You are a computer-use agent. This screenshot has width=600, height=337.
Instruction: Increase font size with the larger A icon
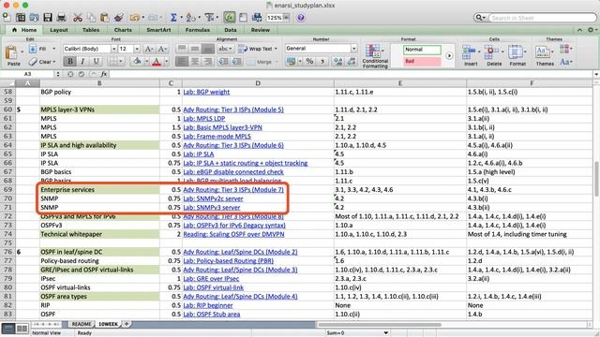[x=148, y=49]
